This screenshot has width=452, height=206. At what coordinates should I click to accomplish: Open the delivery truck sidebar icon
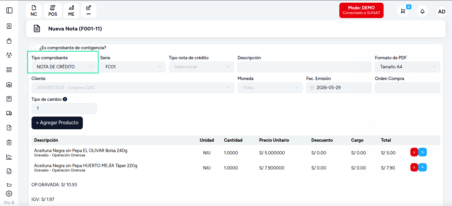[9, 113]
